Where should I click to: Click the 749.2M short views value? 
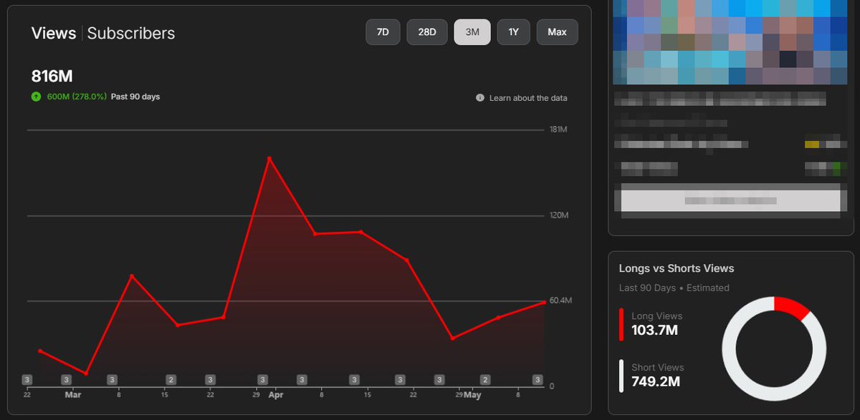tap(656, 382)
